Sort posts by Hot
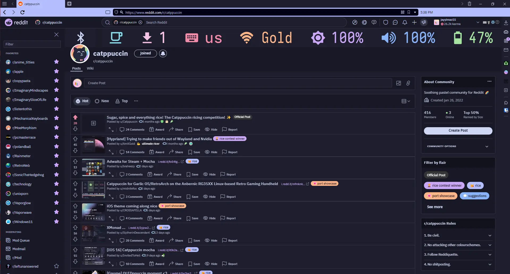The width and height of the screenshot is (510, 274). coord(82,101)
